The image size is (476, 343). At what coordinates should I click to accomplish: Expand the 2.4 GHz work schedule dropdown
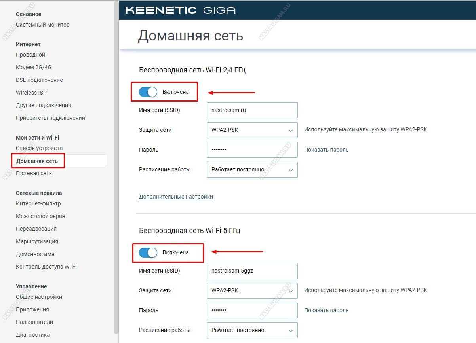pyautogui.click(x=252, y=170)
